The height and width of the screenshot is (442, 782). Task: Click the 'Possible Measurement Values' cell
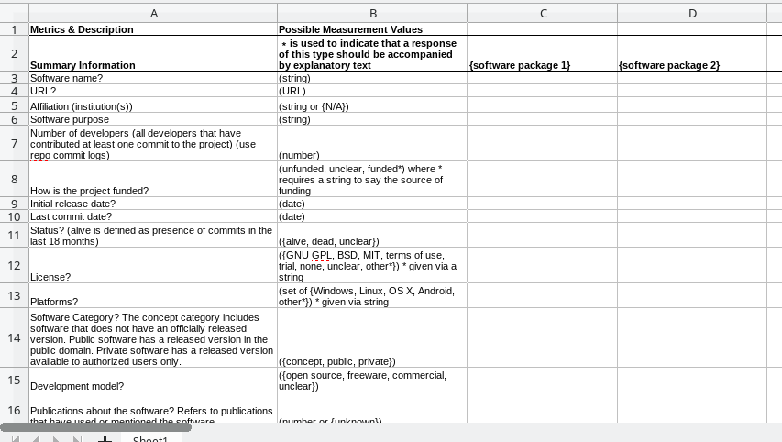pos(372,29)
